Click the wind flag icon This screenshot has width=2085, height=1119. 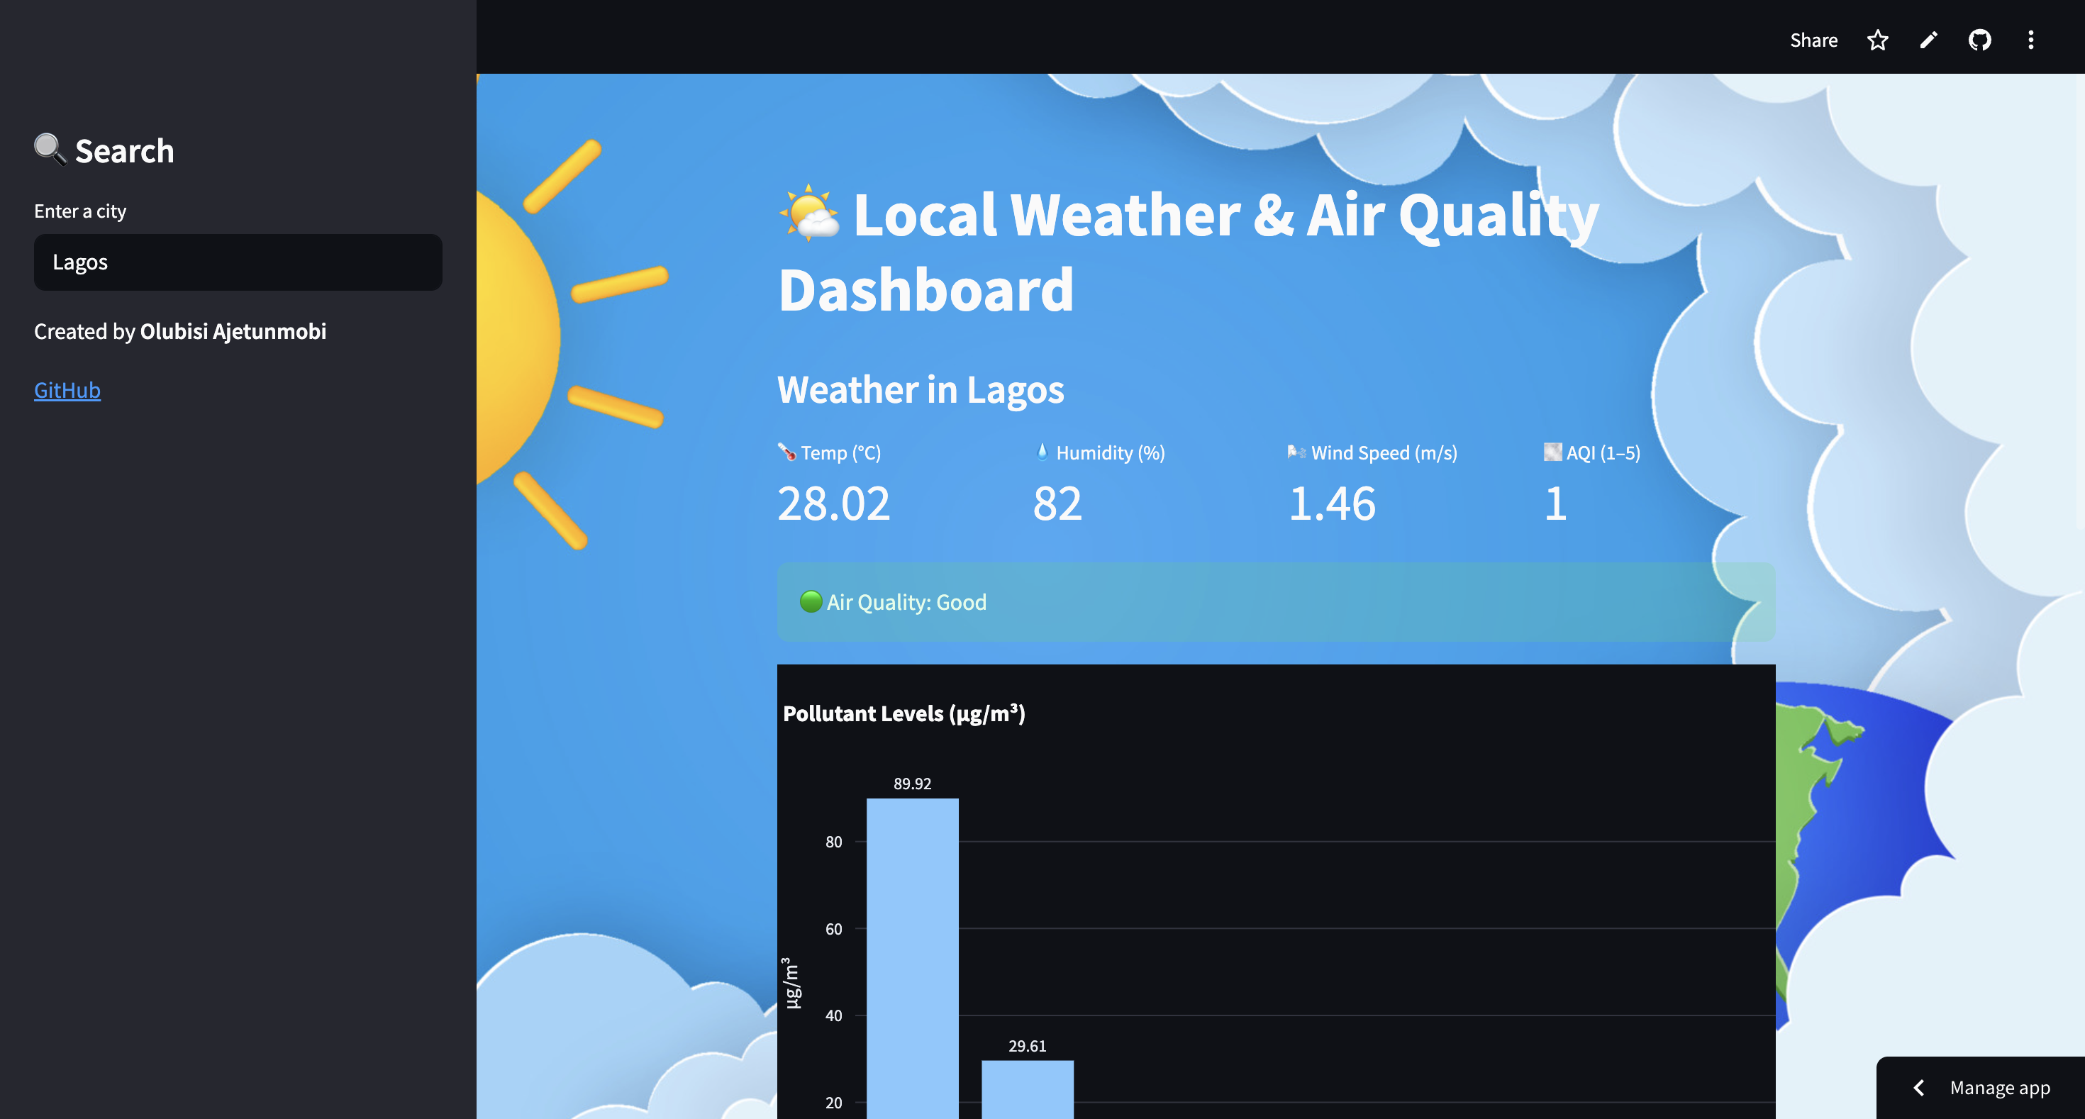pos(1296,452)
